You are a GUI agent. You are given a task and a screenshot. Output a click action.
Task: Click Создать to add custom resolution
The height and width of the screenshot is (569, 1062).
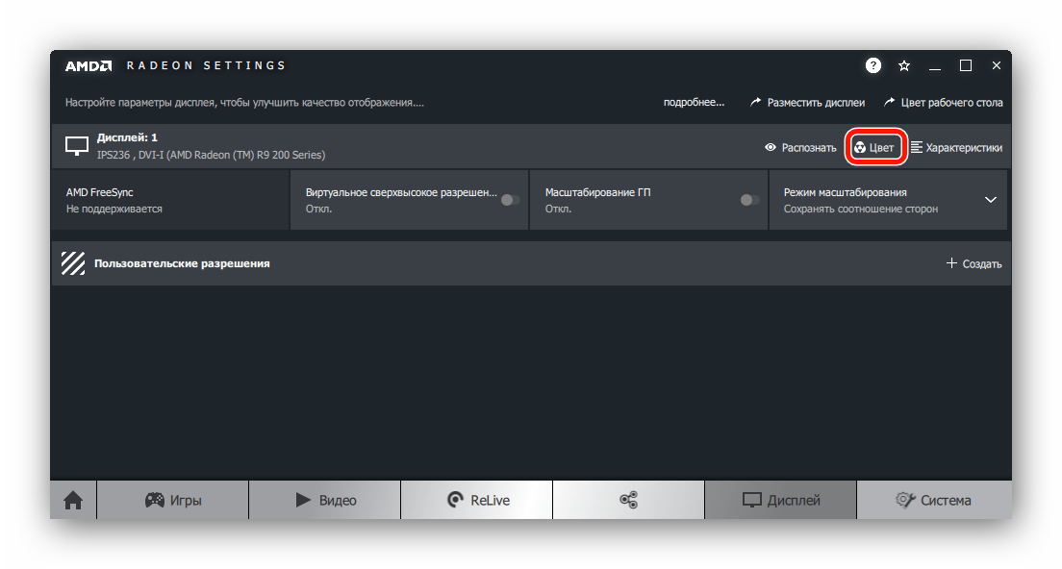973,263
